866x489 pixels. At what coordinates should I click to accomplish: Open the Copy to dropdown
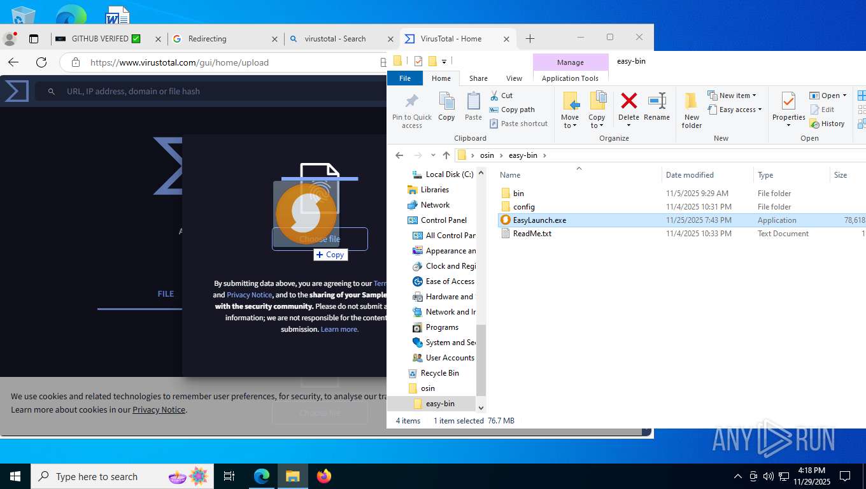click(597, 110)
